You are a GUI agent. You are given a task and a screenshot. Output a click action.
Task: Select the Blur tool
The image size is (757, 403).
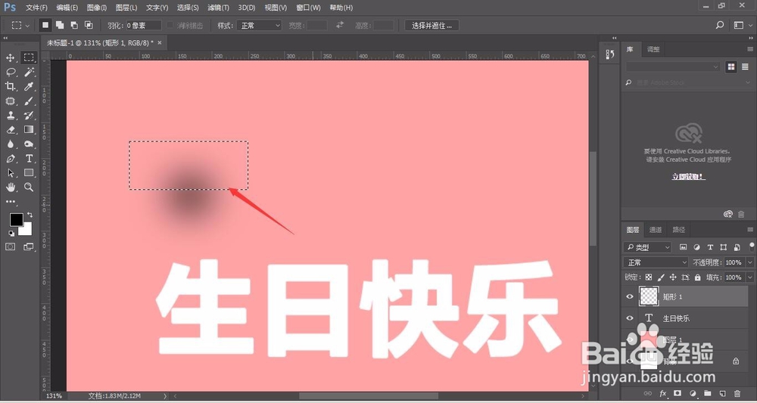pos(10,144)
